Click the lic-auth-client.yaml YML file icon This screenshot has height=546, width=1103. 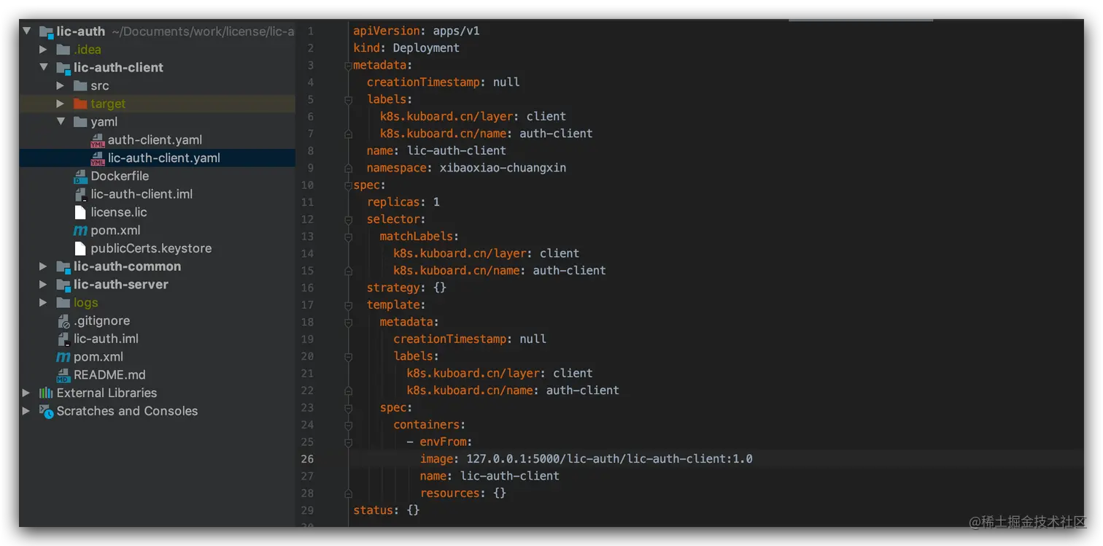[98, 158]
